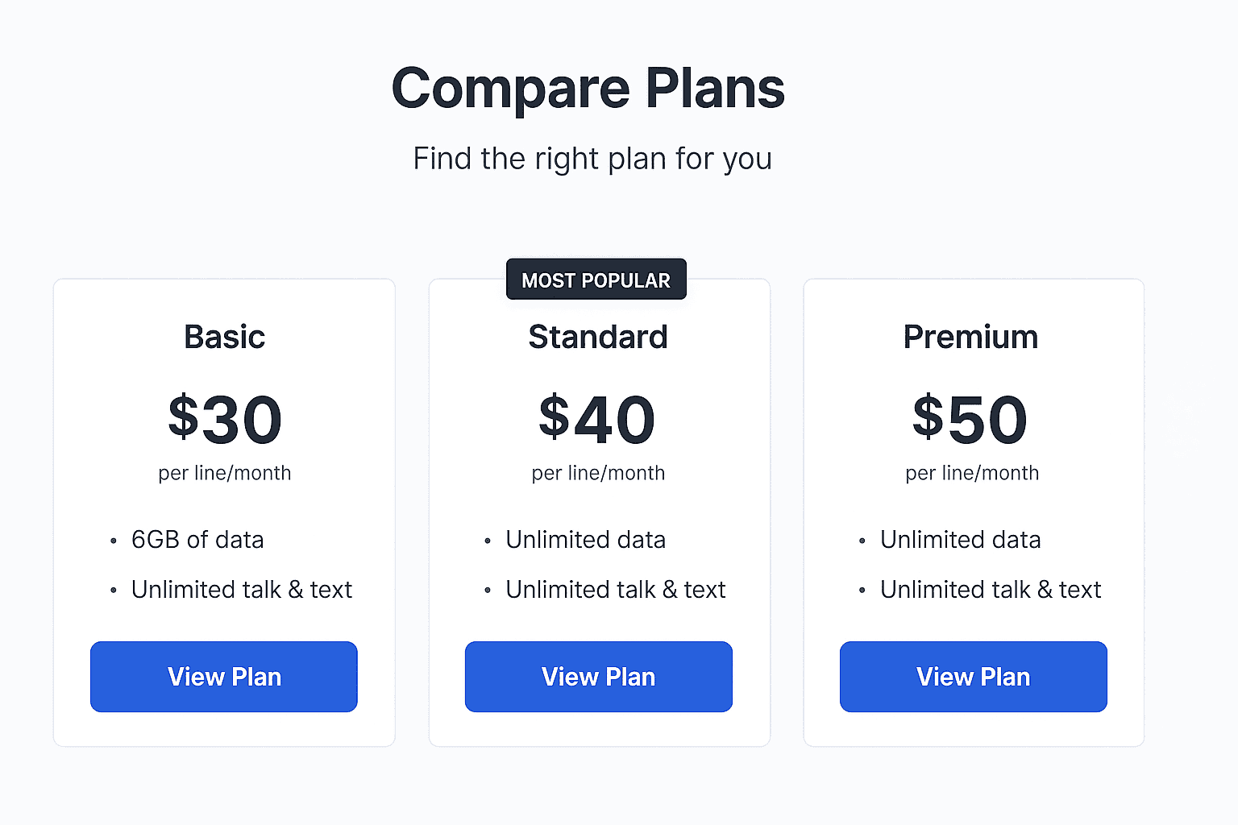Click the Standard plan title
The width and height of the screenshot is (1238, 825).
[x=597, y=337]
